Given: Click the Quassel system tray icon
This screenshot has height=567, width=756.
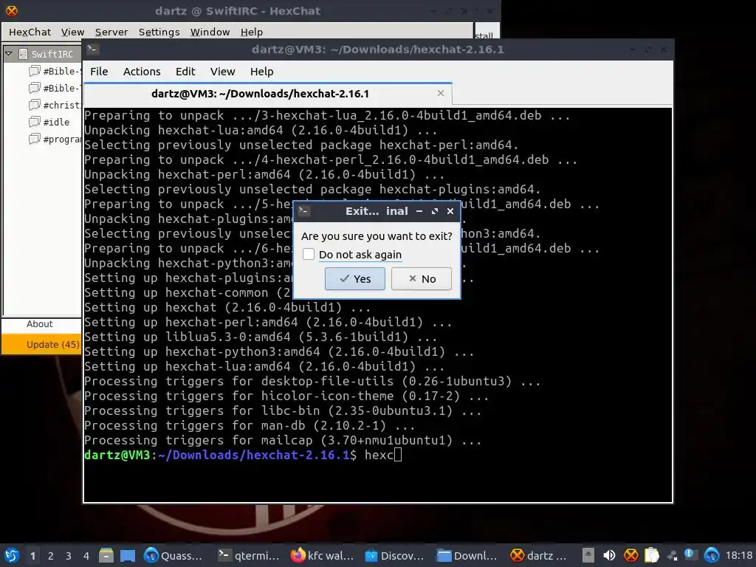Looking at the screenshot, I should click(x=712, y=555).
